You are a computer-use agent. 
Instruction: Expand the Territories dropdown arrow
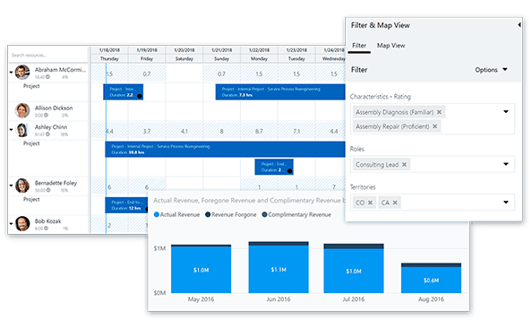[x=505, y=202]
